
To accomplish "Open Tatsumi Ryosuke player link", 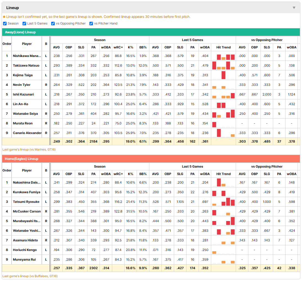I will pos(26,202).
